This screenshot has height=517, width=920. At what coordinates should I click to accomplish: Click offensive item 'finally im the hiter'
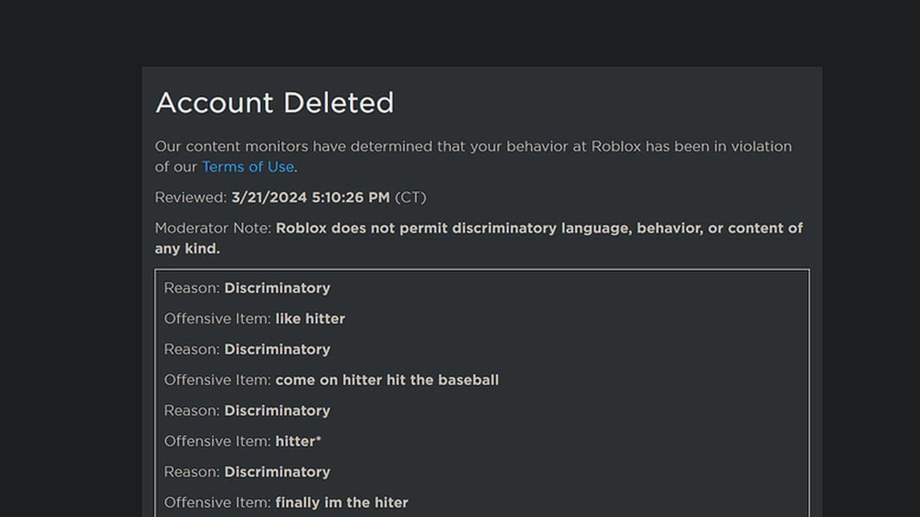[x=341, y=503]
